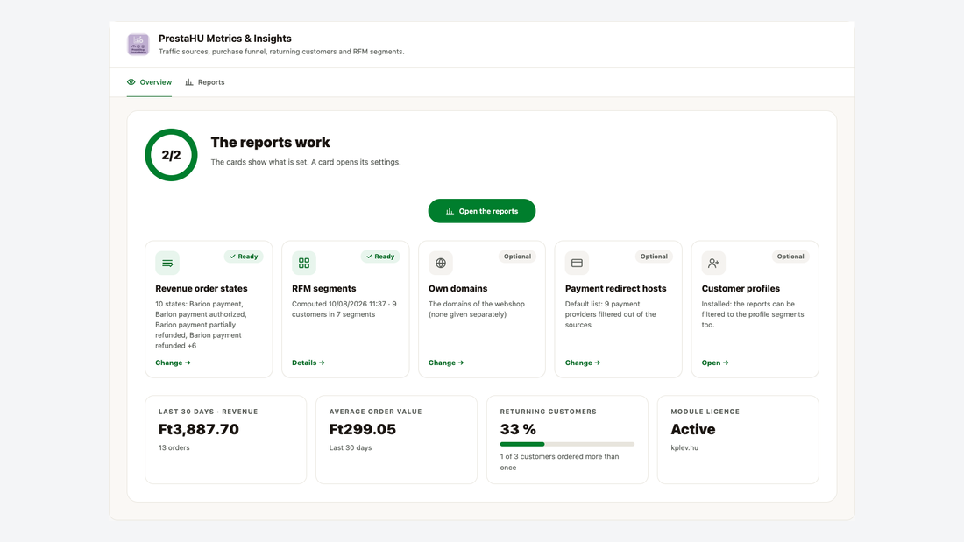Click the "kplev.hu" licence domain text
Viewport: 964px width, 542px height.
[x=684, y=447]
